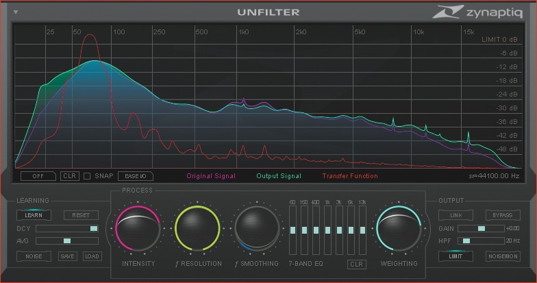
Task: Click the 6k EQ band fader
Action: click(351, 230)
